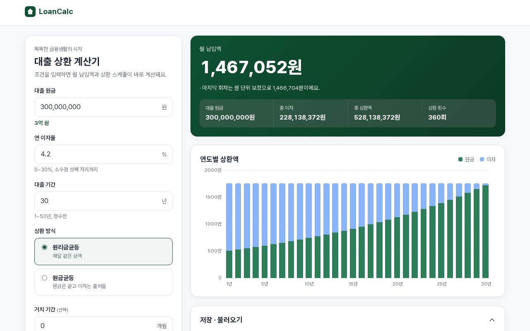Click the 총 이자 summary label
Screen dimensions: 530x331
click(x=287, y=108)
